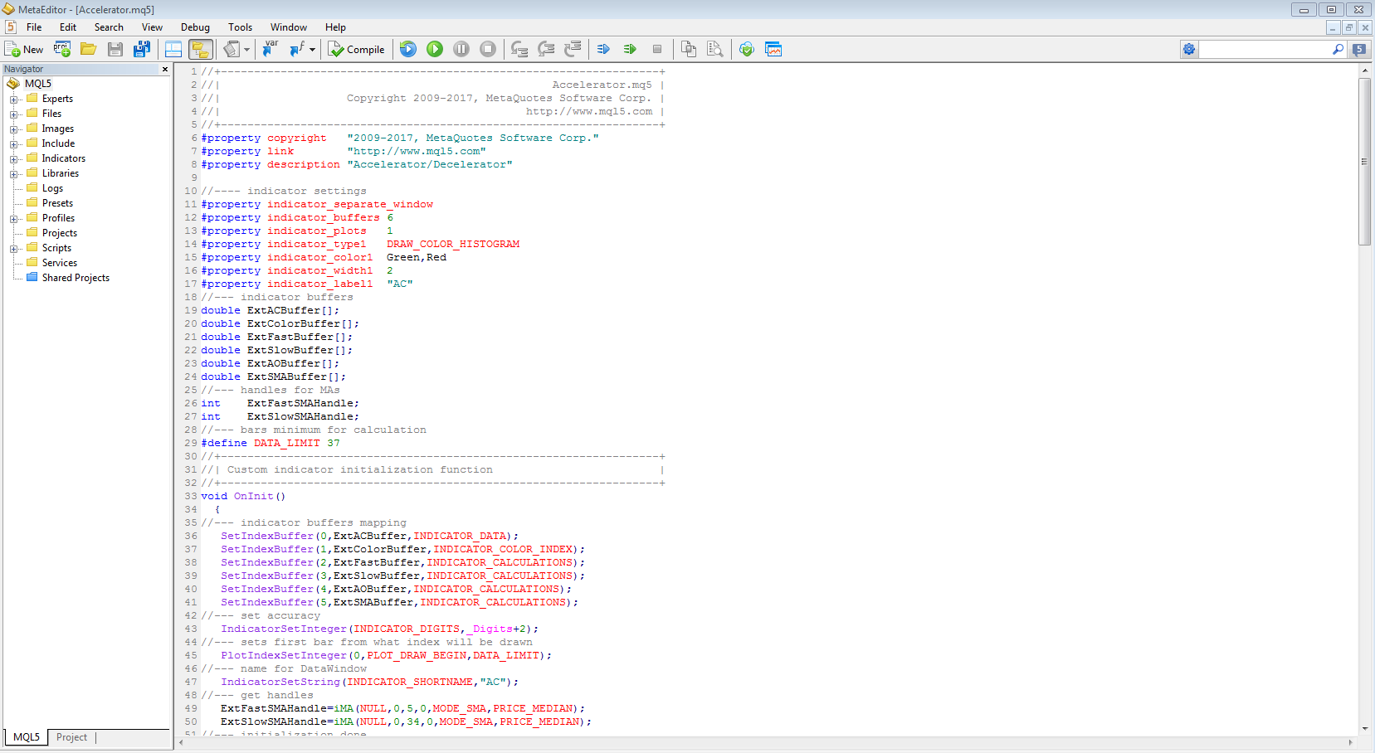Open the View menu
The width and height of the screenshot is (1375, 753).
click(152, 27)
